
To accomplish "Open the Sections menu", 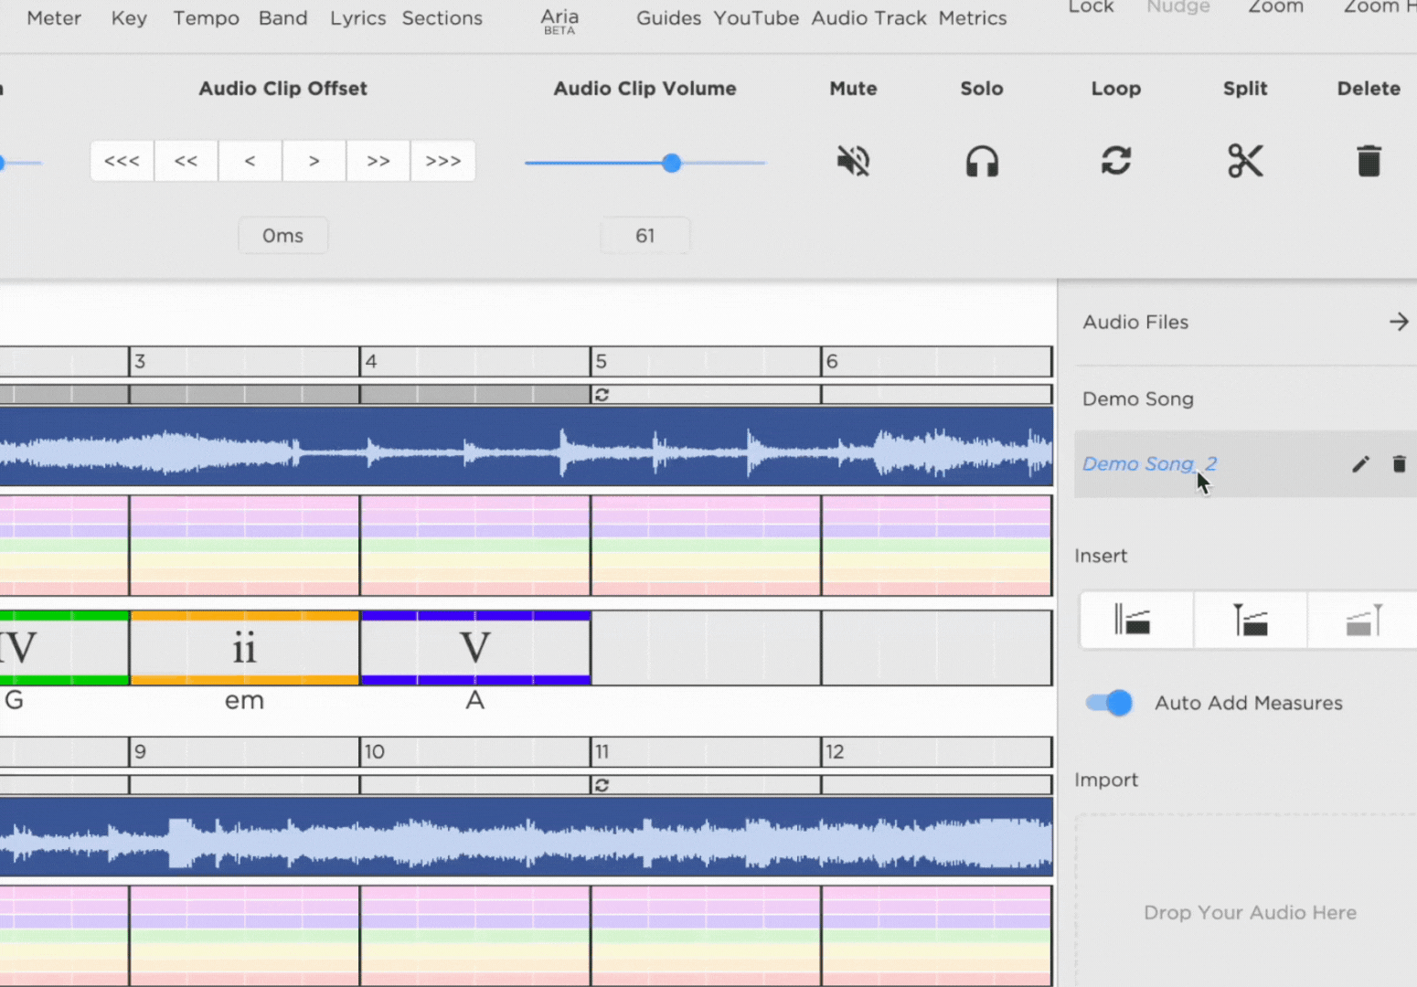I will click(x=442, y=18).
